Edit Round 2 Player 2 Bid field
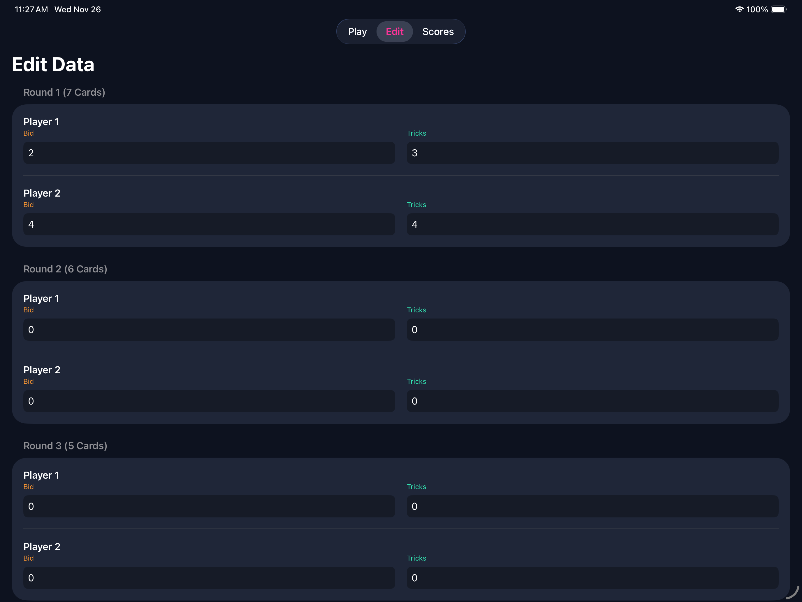 [x=209, y=401]
